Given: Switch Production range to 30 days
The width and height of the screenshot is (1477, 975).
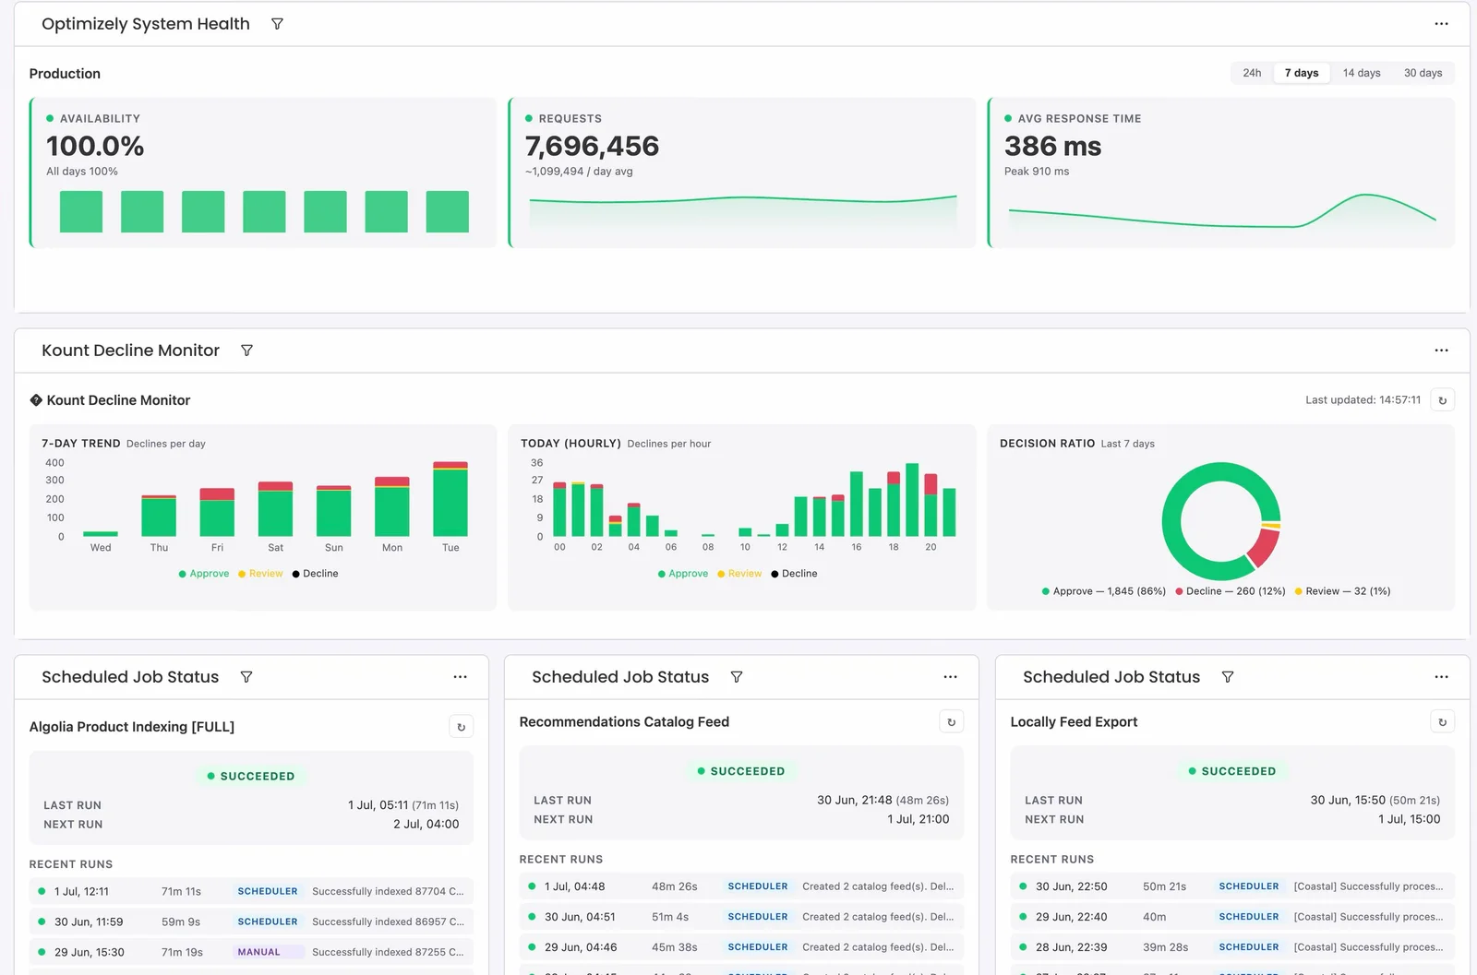Looking at the screenshot, I should 1423,73.
